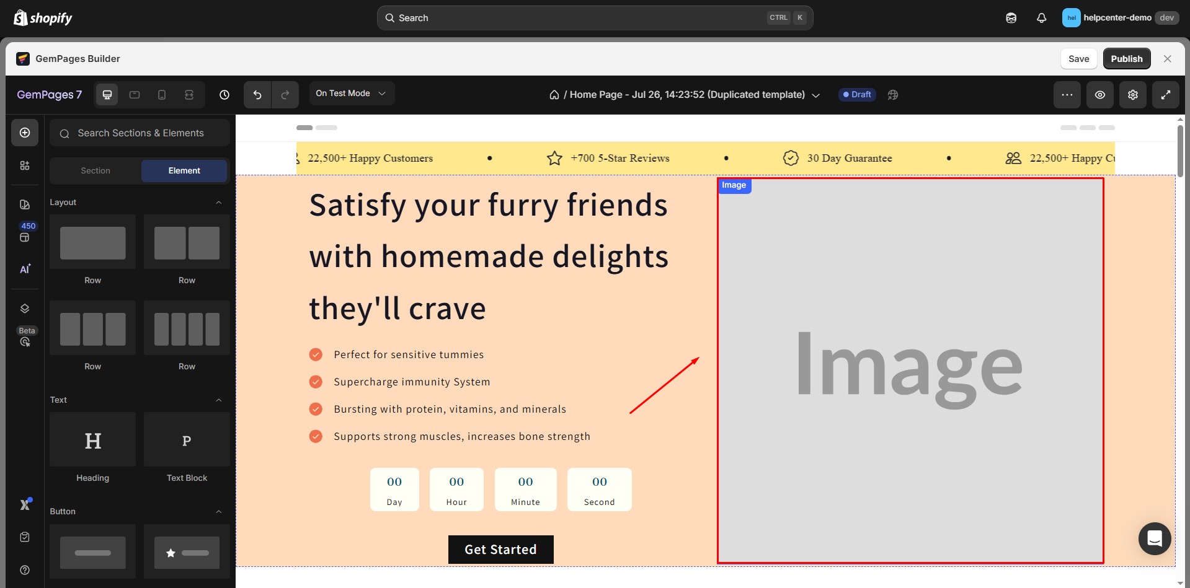Toggle page preview eye icon
The width and height of the screenshot is (1190, 588).
tap(1099, 95)
